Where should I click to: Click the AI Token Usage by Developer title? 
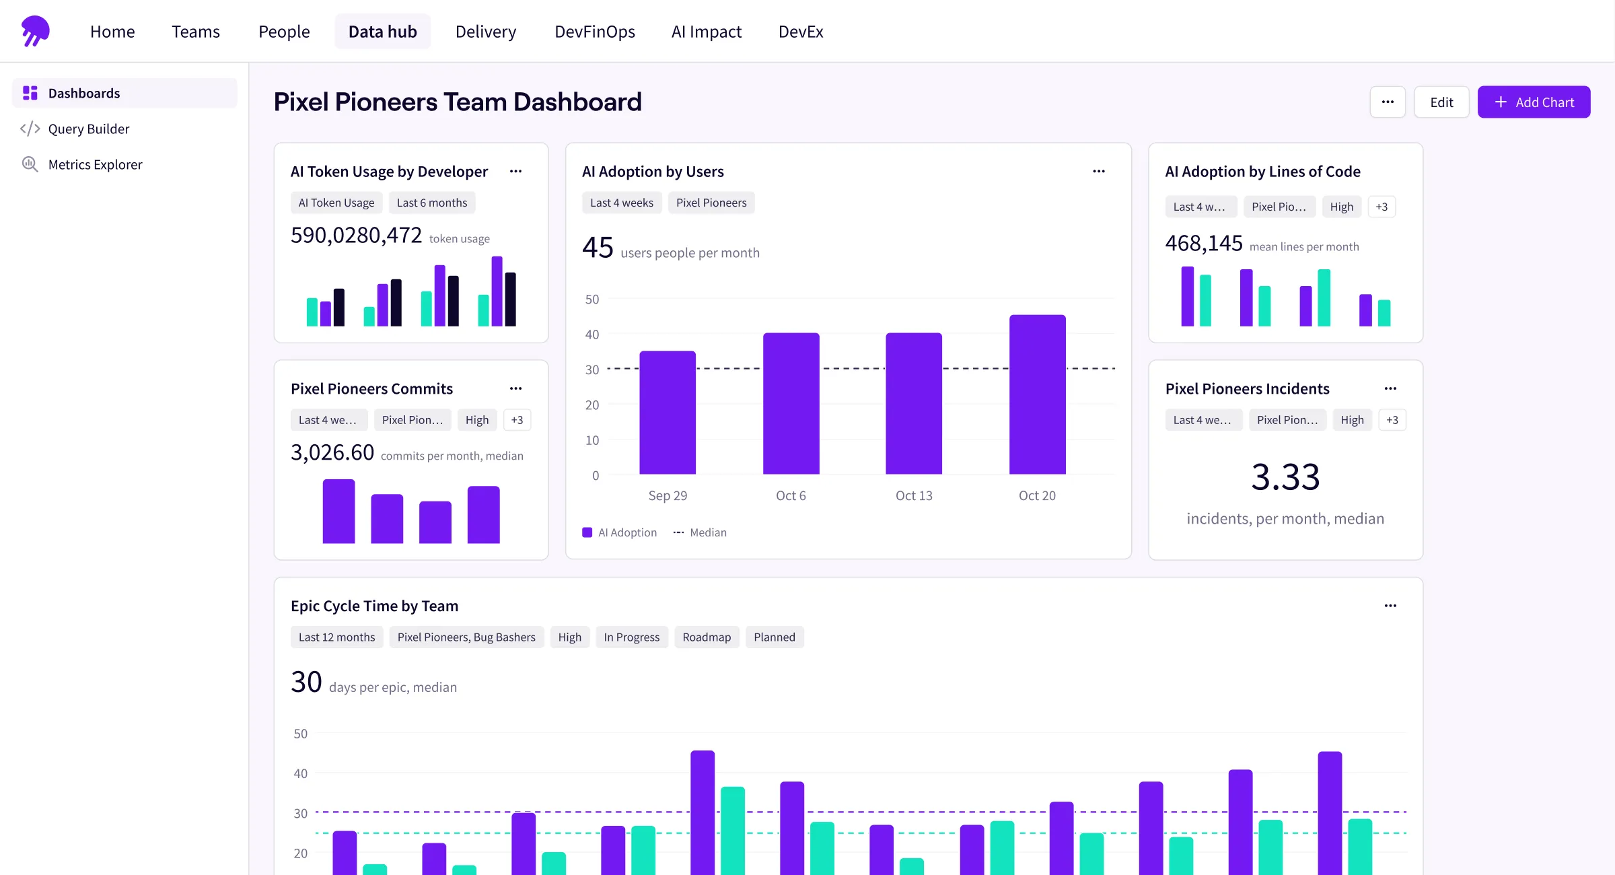click(x=389, y=172)
